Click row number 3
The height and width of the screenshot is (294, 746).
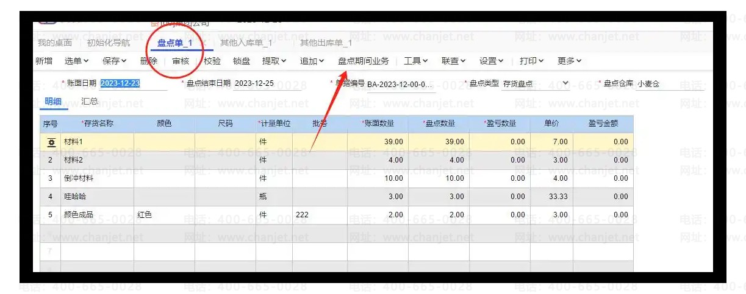(51, 178)
